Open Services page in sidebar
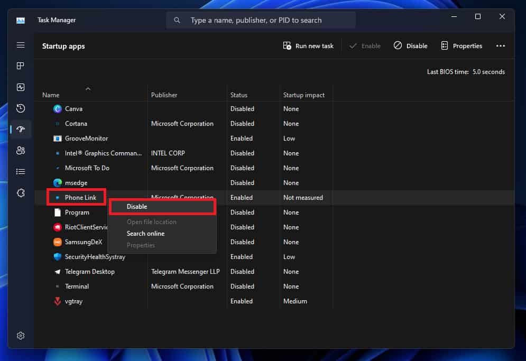This screenshot has height=361, width=526. (21, 193)
